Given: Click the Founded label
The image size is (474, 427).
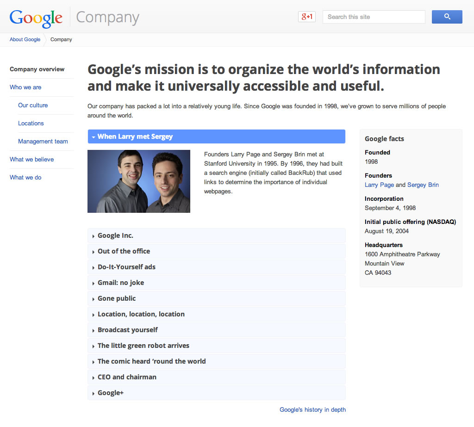Looking at the screenshot, I should [377, 153].
